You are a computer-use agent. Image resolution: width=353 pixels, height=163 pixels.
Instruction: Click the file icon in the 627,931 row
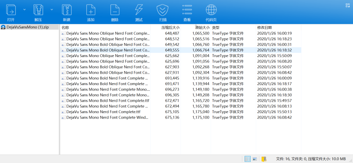click(x=63, y=73)
